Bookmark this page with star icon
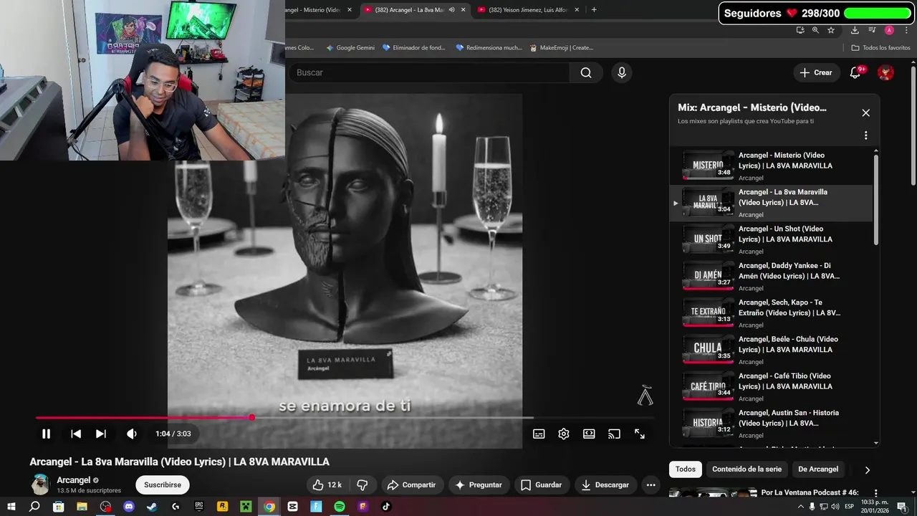Viewport: 917px width, 516px height. [x=831, y=30]
